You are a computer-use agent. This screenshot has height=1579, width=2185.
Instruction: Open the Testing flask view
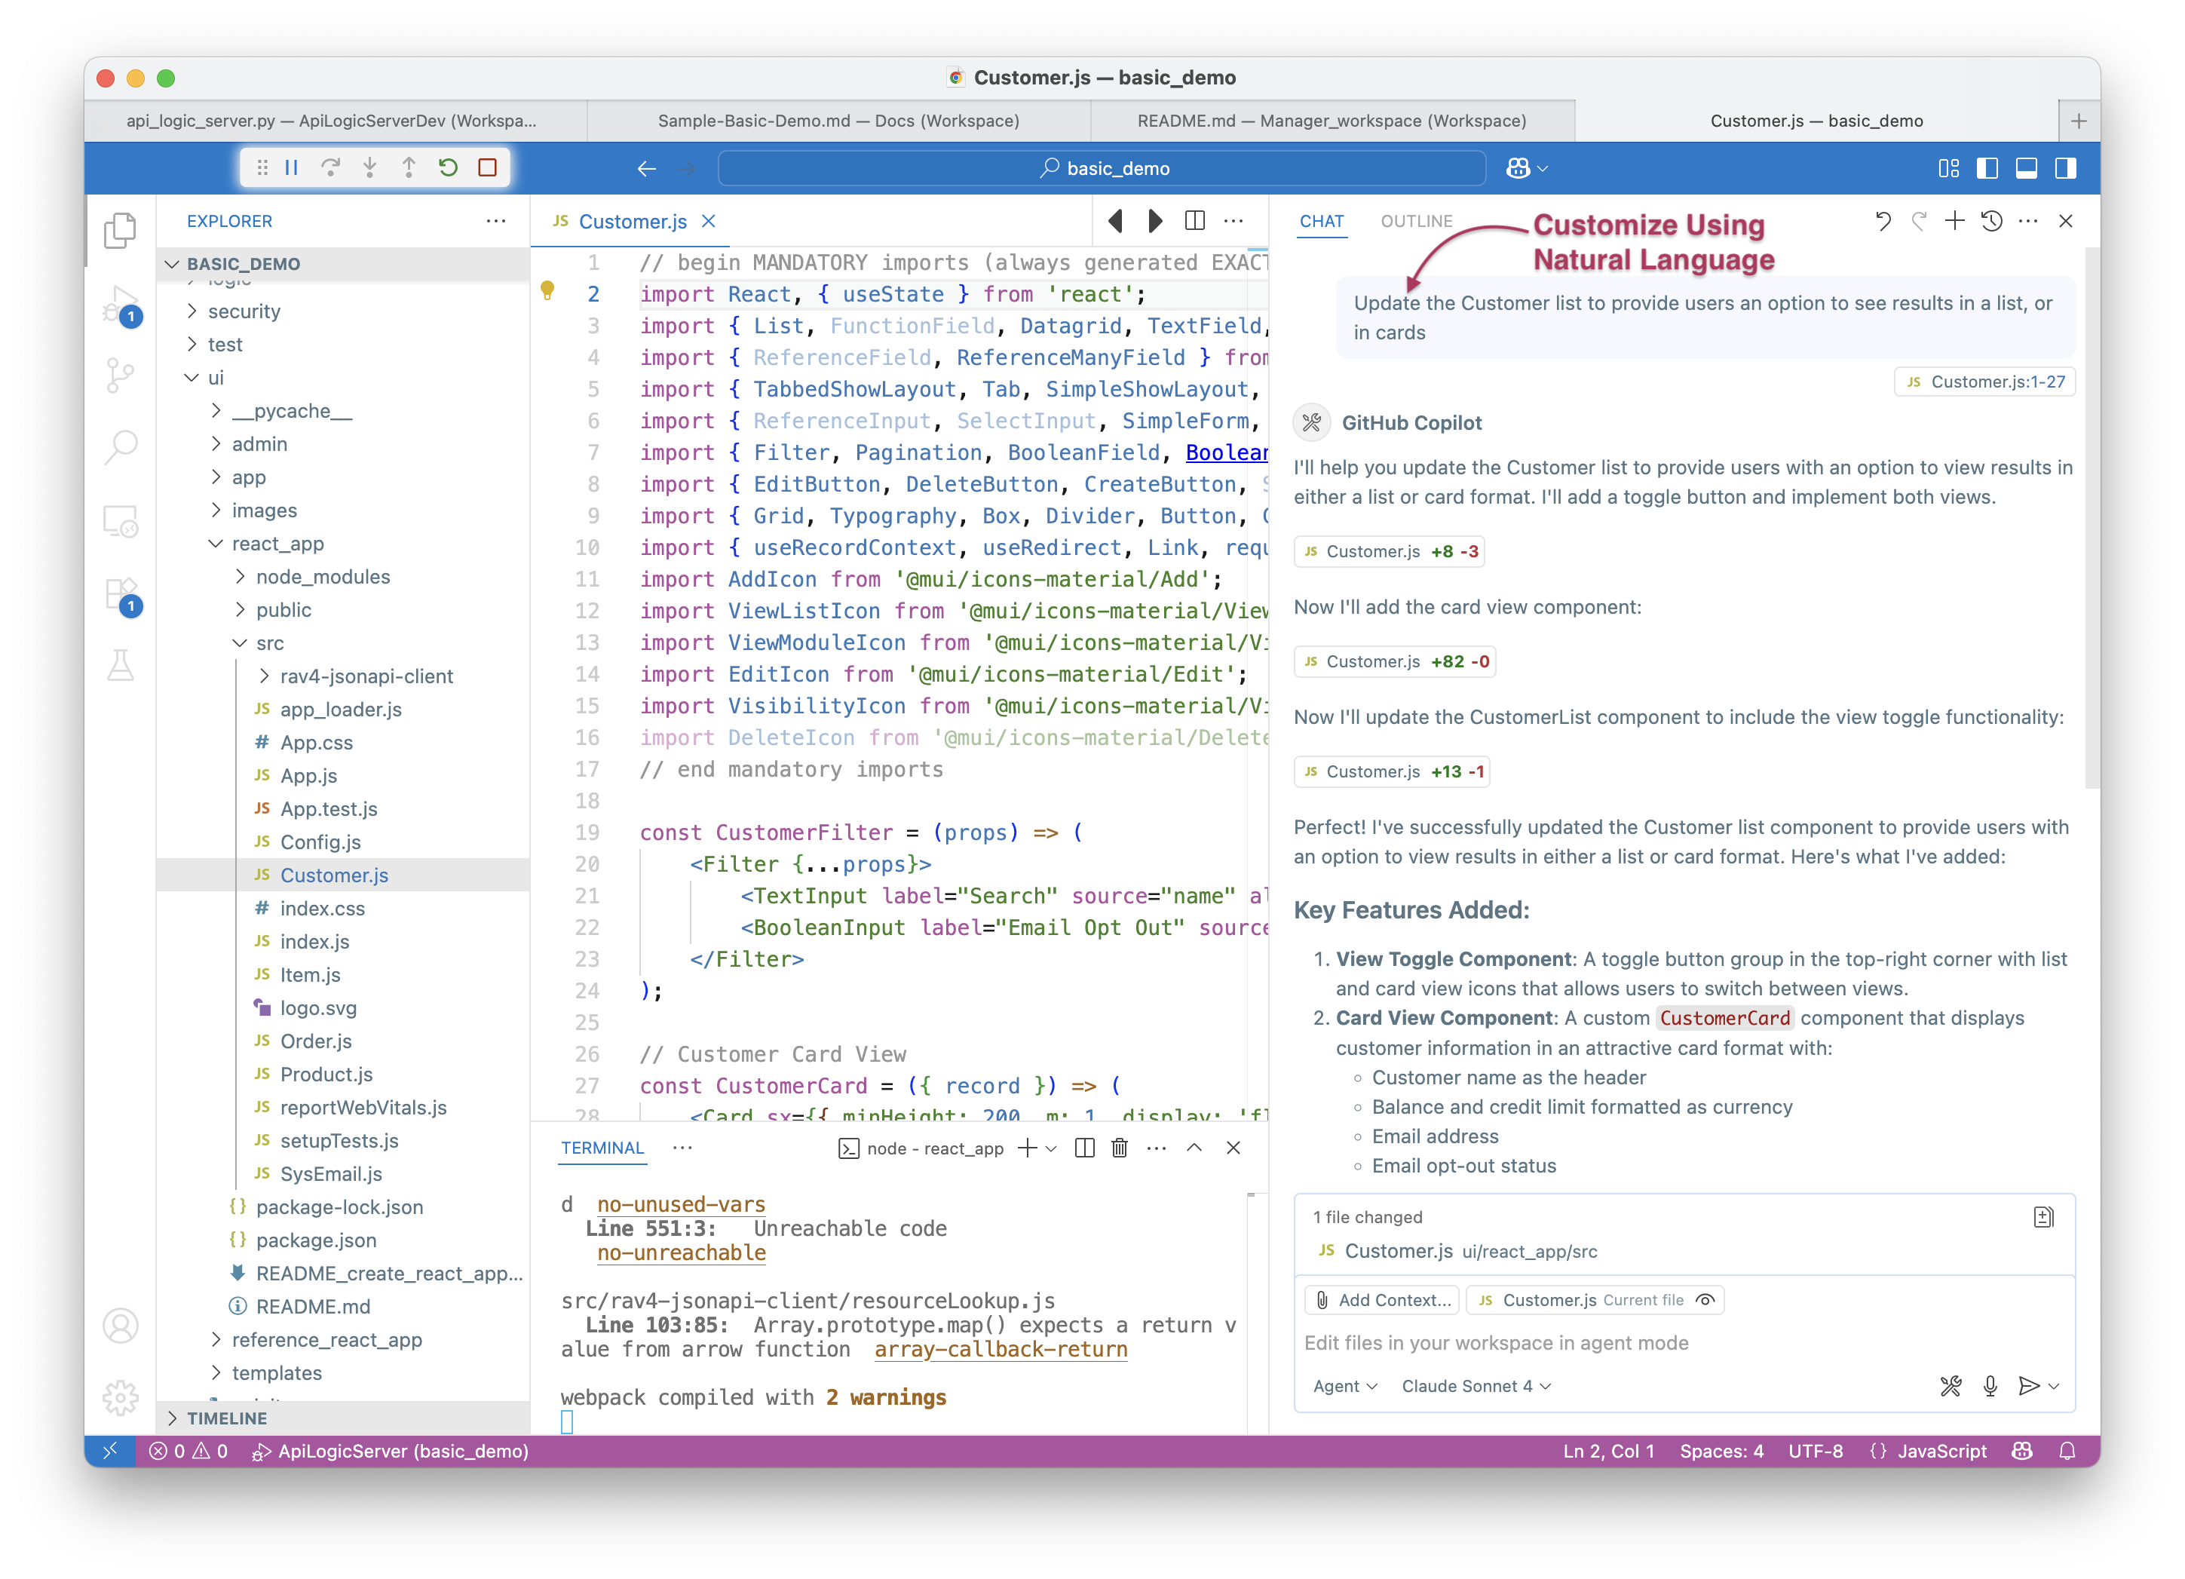[121, 666]
